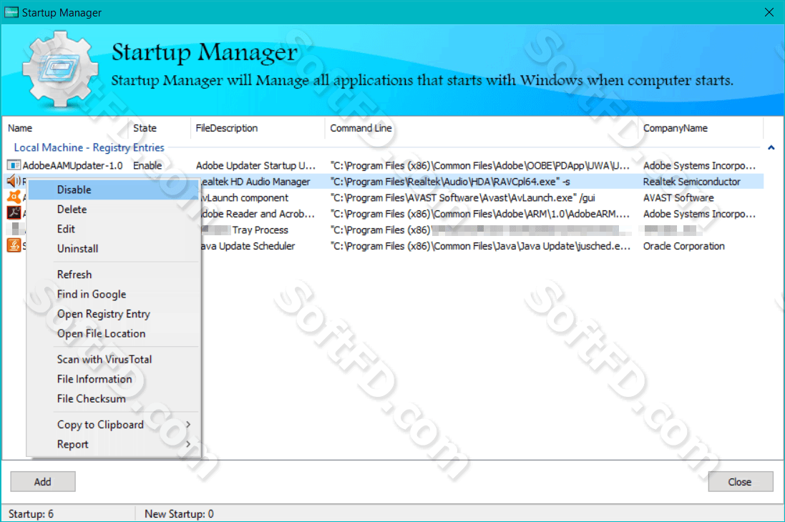The height and width of the screenshot is (522, 785).
Task: Click Refresh in the context menu
Action: (x=114, y=275)
